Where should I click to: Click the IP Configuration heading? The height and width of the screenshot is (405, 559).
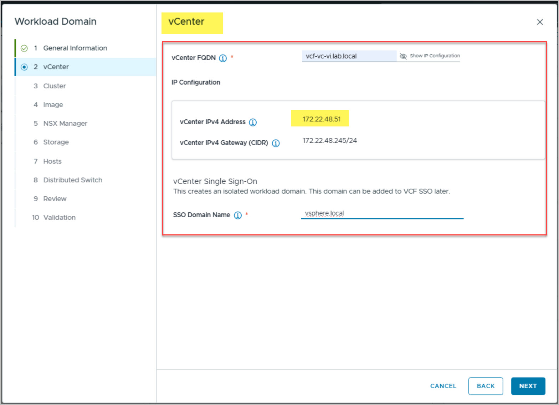[x=196, y=82]
